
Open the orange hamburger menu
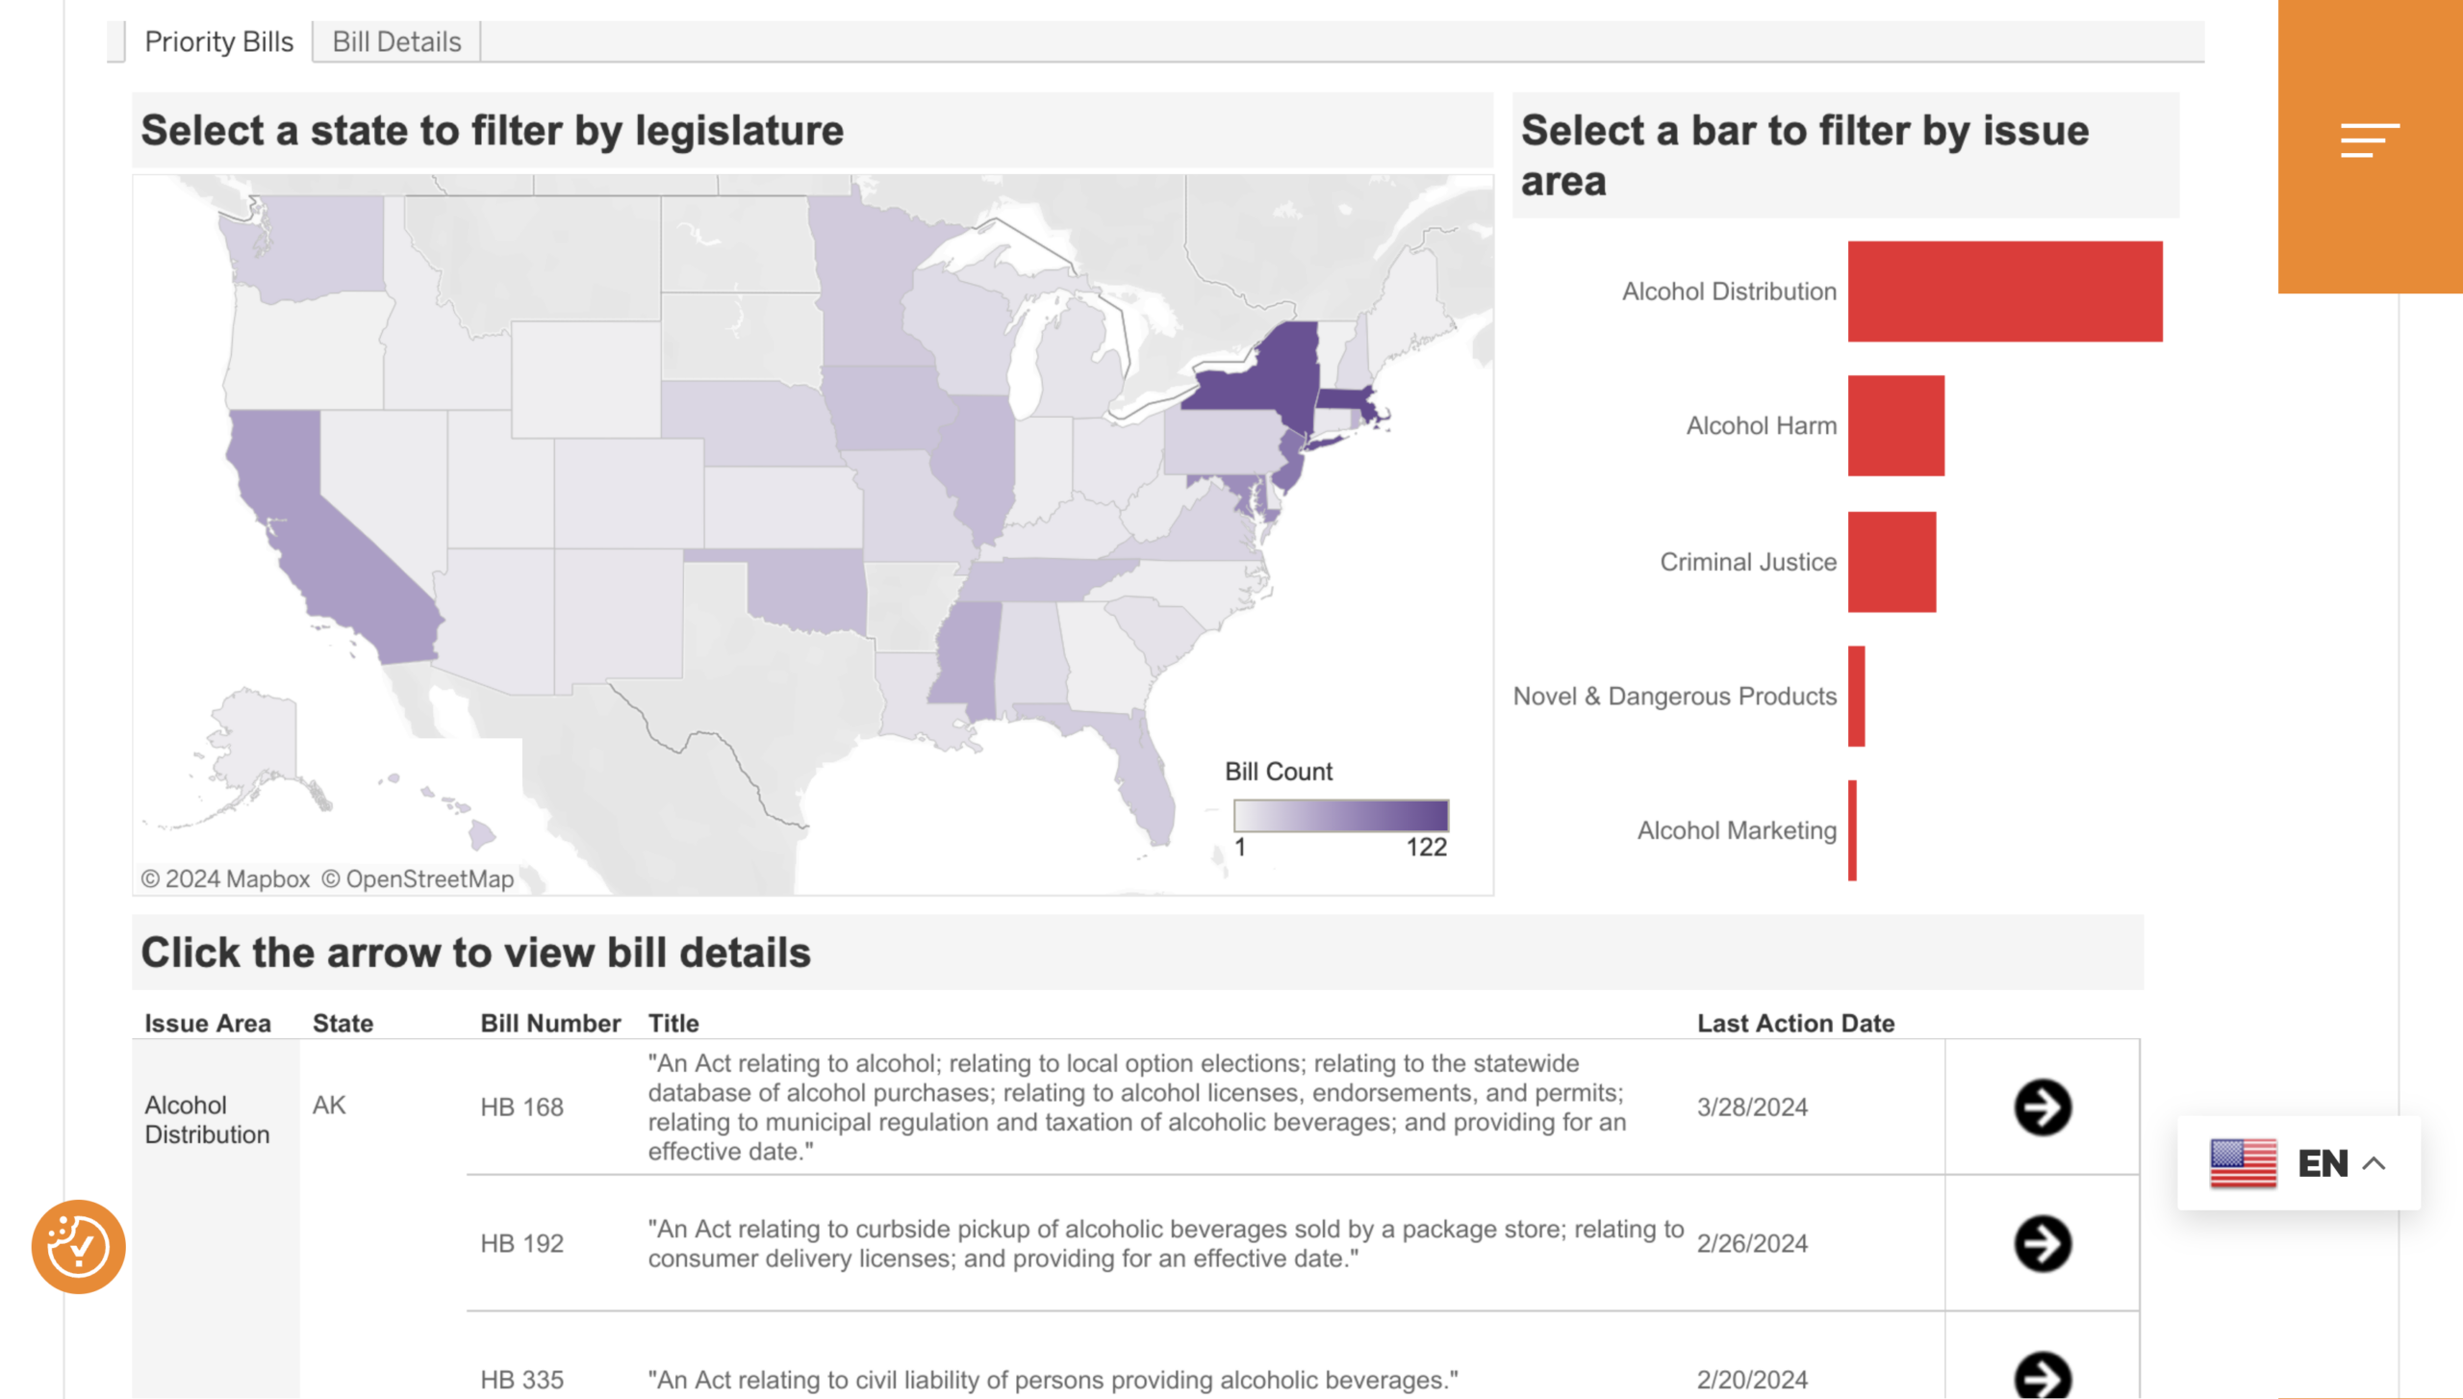(2371, 140)
